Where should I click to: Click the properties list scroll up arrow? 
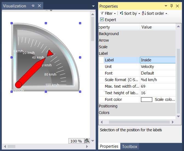(x=178, y=26)
